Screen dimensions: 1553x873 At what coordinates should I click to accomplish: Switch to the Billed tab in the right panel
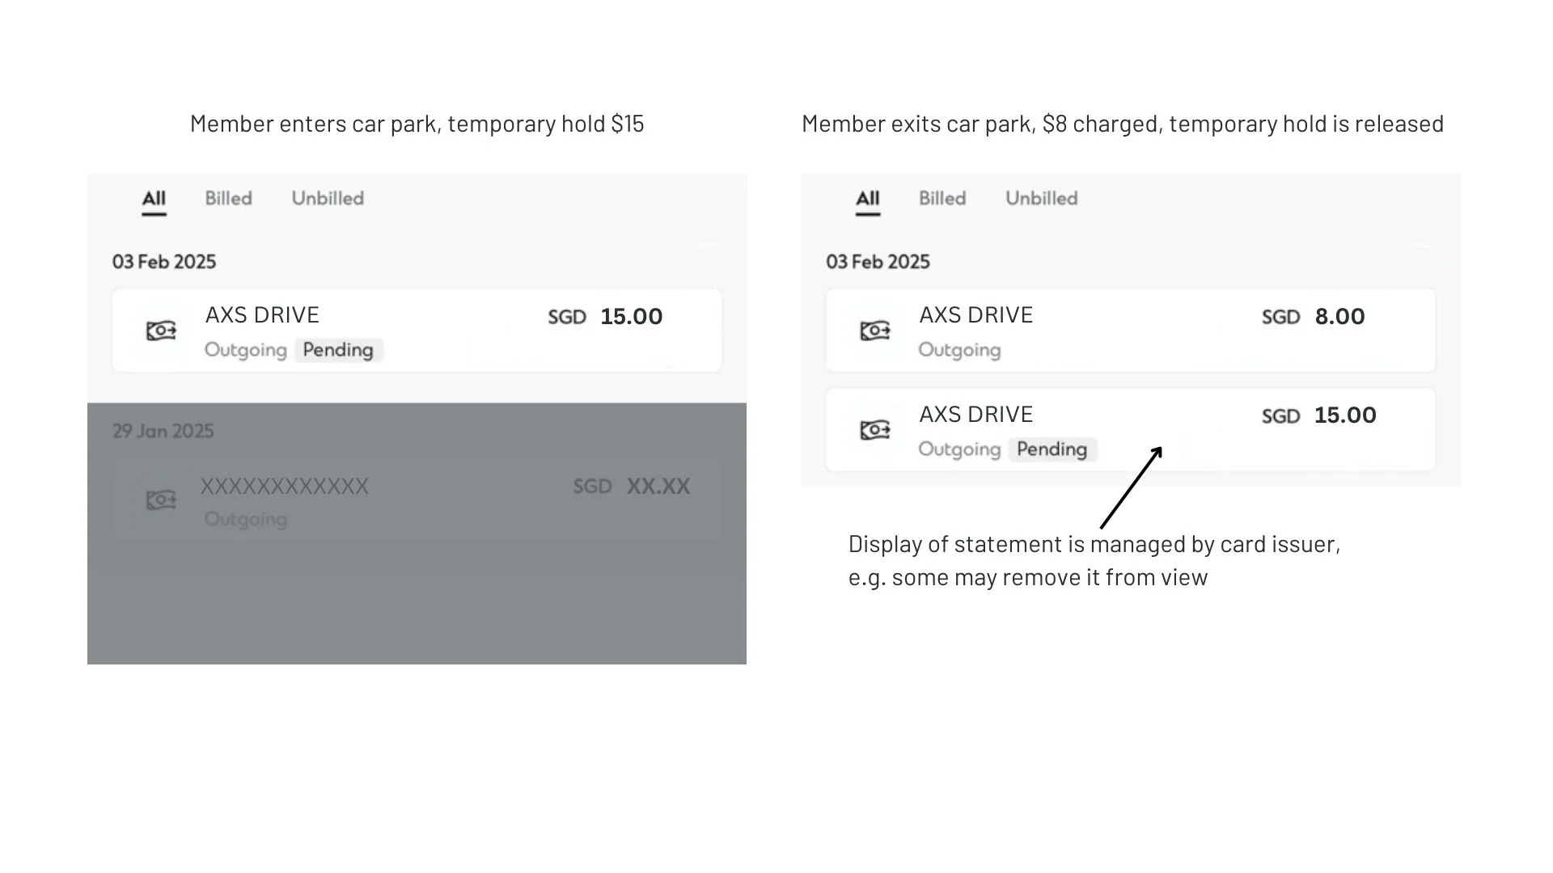click(x=942, y=199)
